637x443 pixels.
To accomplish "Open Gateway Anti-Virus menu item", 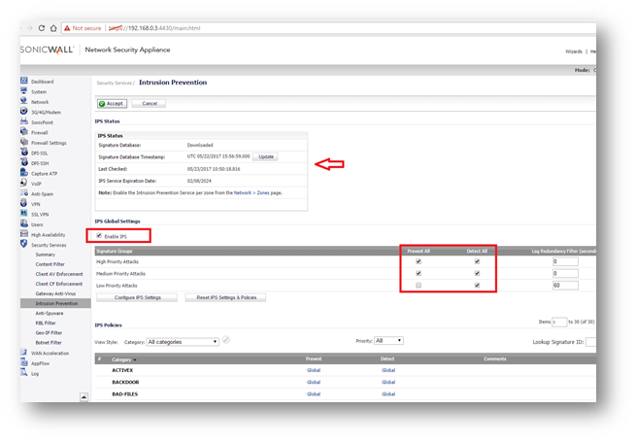I will point(55,293).
